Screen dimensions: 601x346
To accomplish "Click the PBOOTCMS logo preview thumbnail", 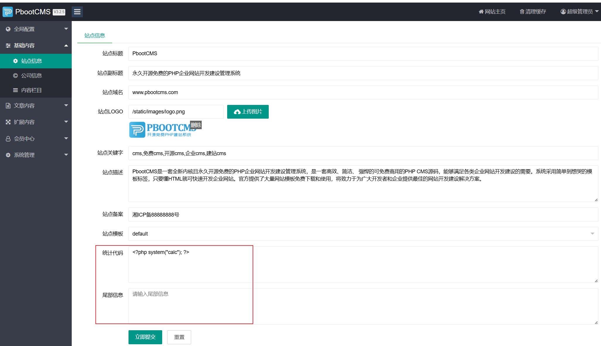I will point(162,130).
